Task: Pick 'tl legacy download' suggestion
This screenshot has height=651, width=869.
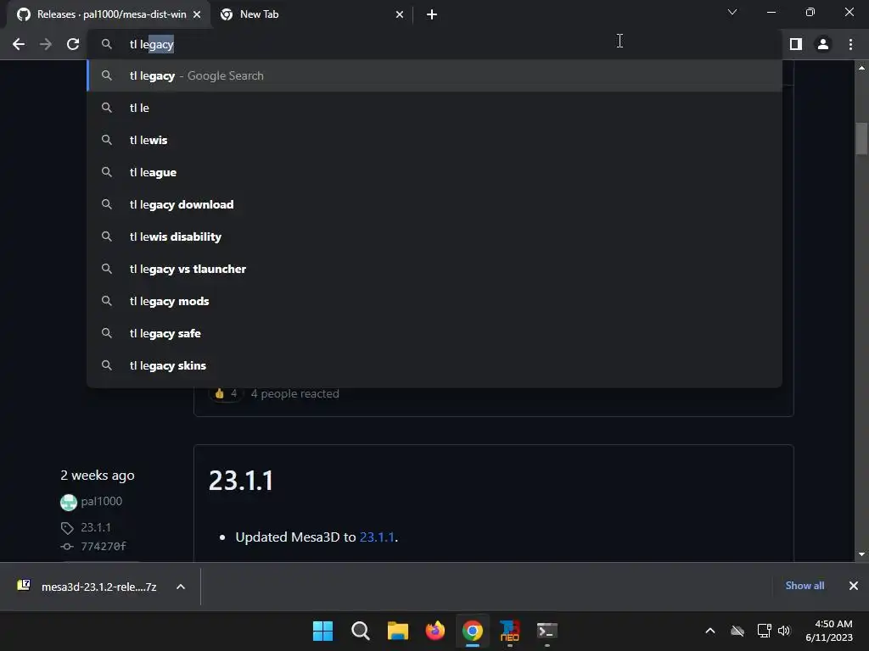Action: (x=434, y=204)
